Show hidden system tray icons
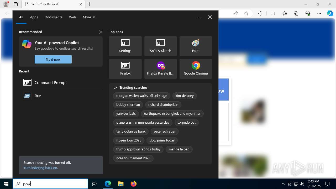 283,184
